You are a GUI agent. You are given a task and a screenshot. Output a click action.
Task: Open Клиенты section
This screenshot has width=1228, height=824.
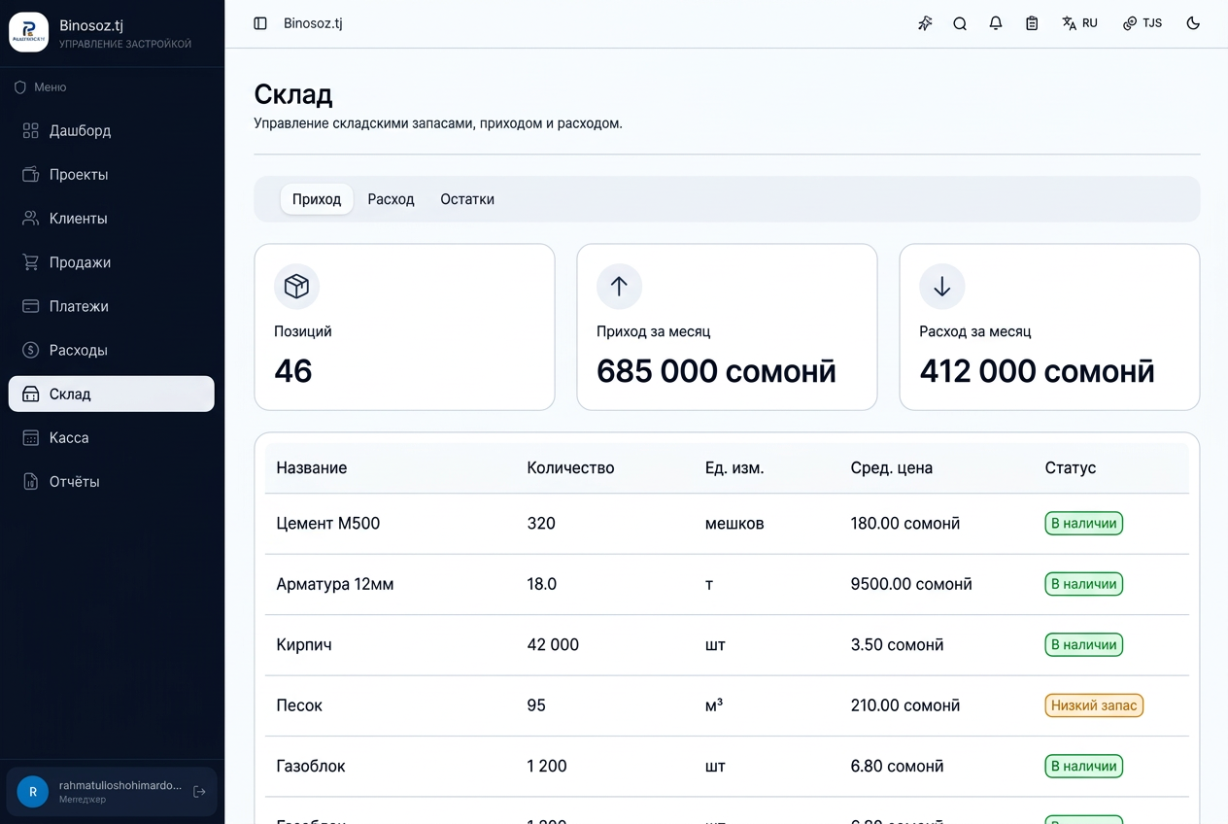click(112, 219)
